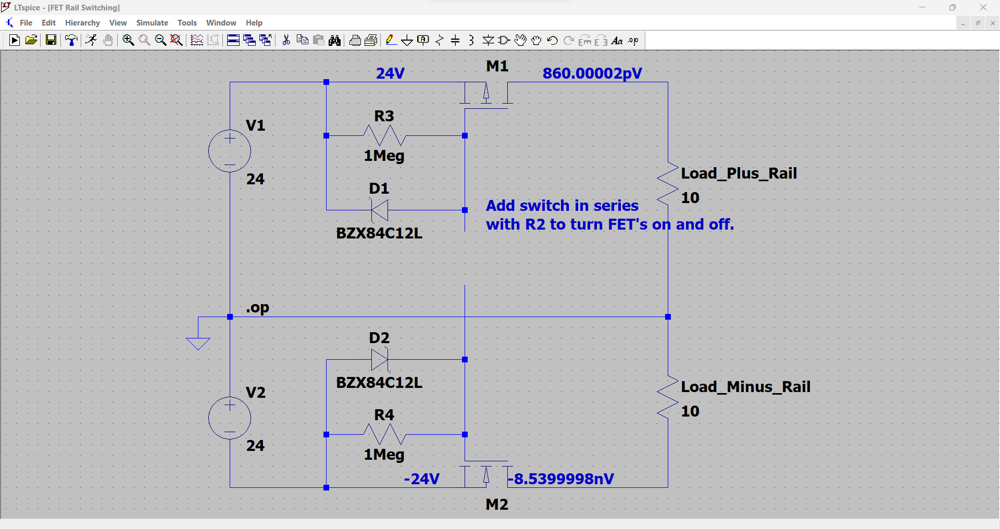
Task: Open the Help menu
Action: click(254, 23)
